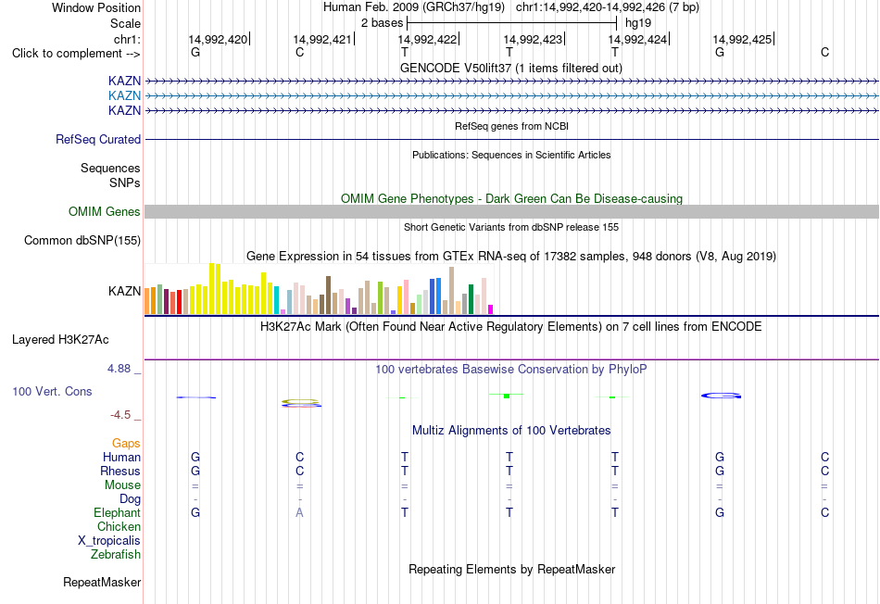
Task: Click the third KAZN transcript label under GENCODE
Action: 124,110
